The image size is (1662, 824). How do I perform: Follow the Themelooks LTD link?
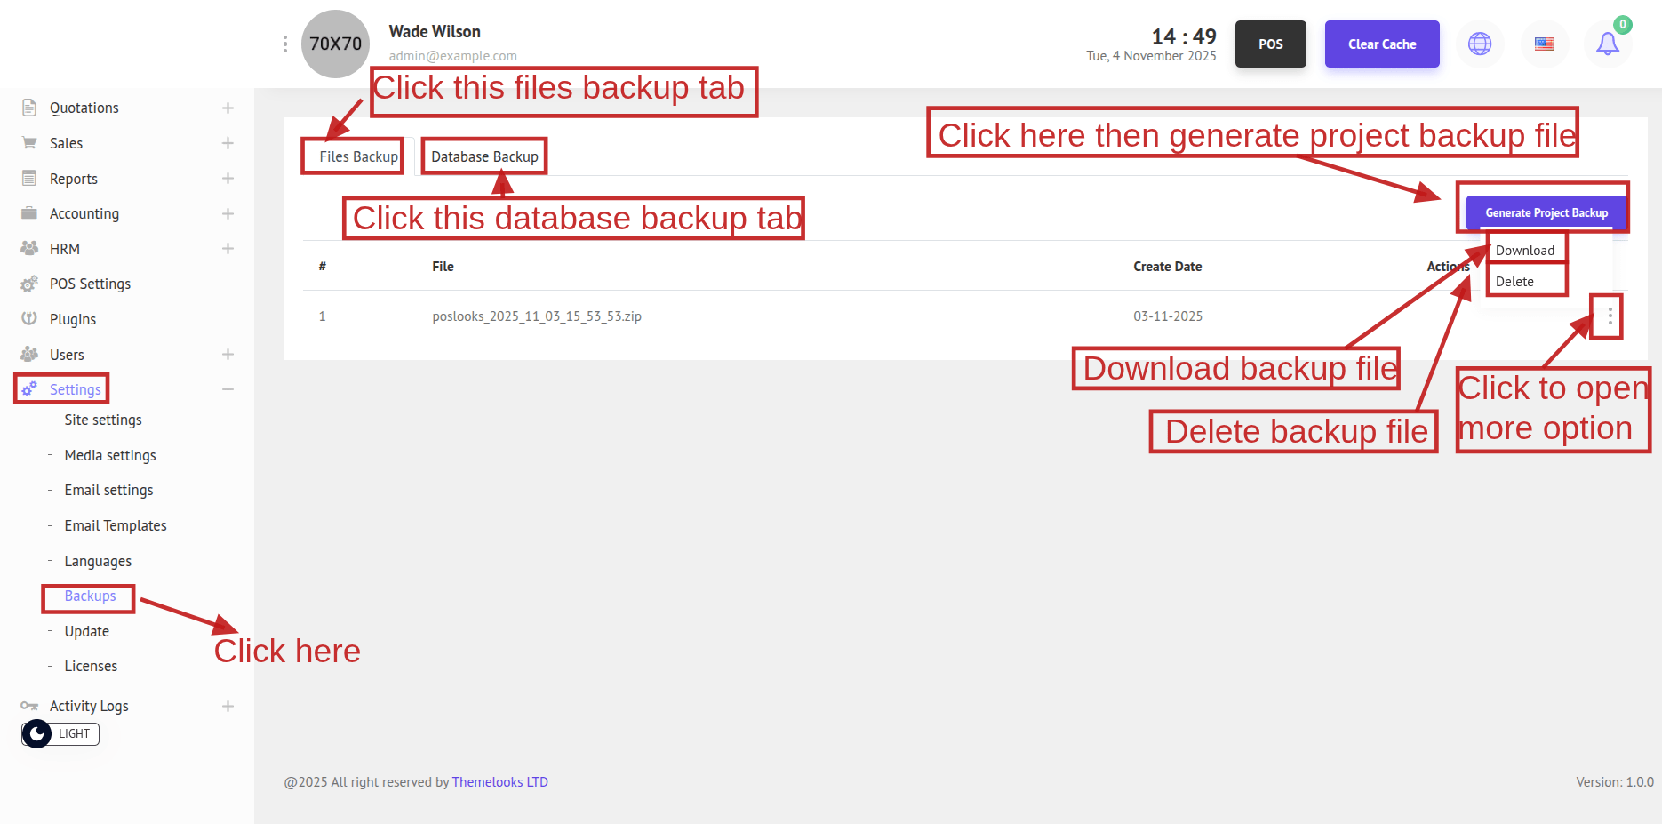[500, 782]
